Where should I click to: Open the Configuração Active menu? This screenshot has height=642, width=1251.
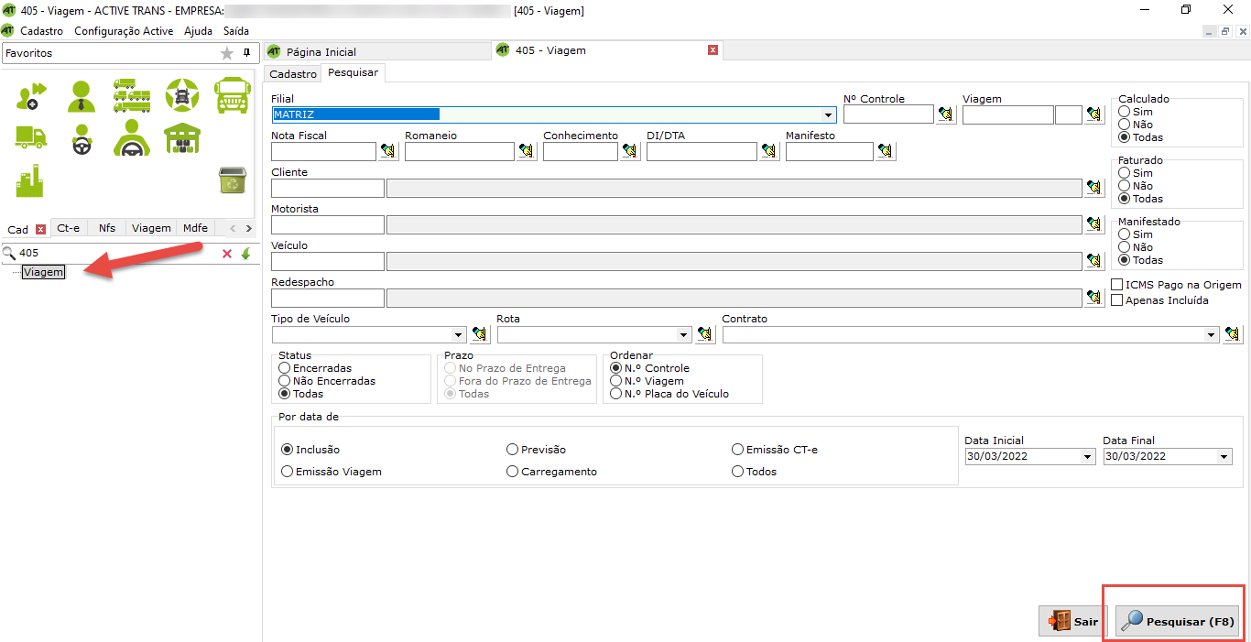[x=124, y=31]
